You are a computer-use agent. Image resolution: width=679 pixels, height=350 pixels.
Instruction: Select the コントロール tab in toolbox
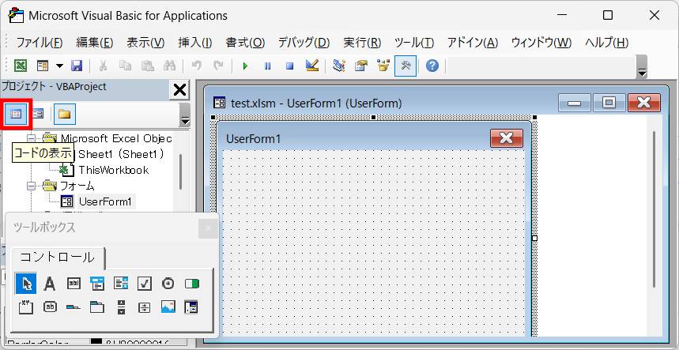[57, 257]
